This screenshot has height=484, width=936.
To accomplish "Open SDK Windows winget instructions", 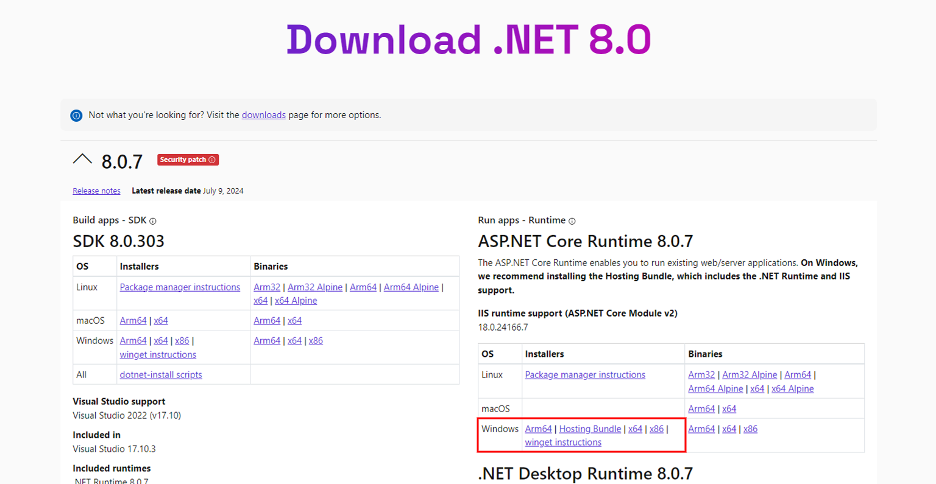I will (158, 355).
